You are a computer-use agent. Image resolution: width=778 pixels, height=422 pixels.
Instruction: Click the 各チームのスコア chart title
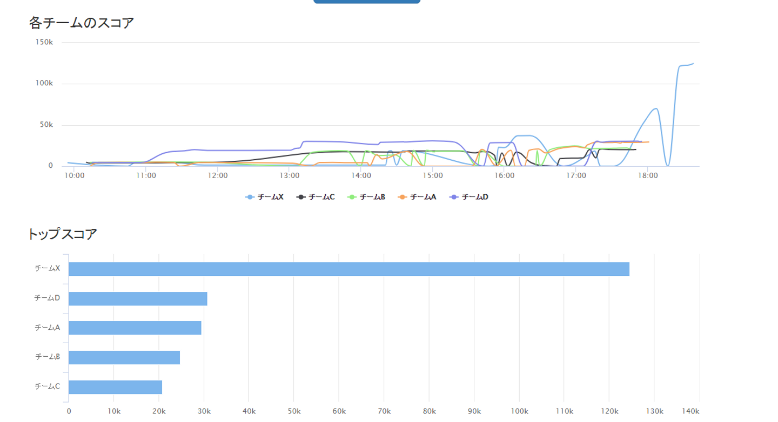(x=81, y=23)
